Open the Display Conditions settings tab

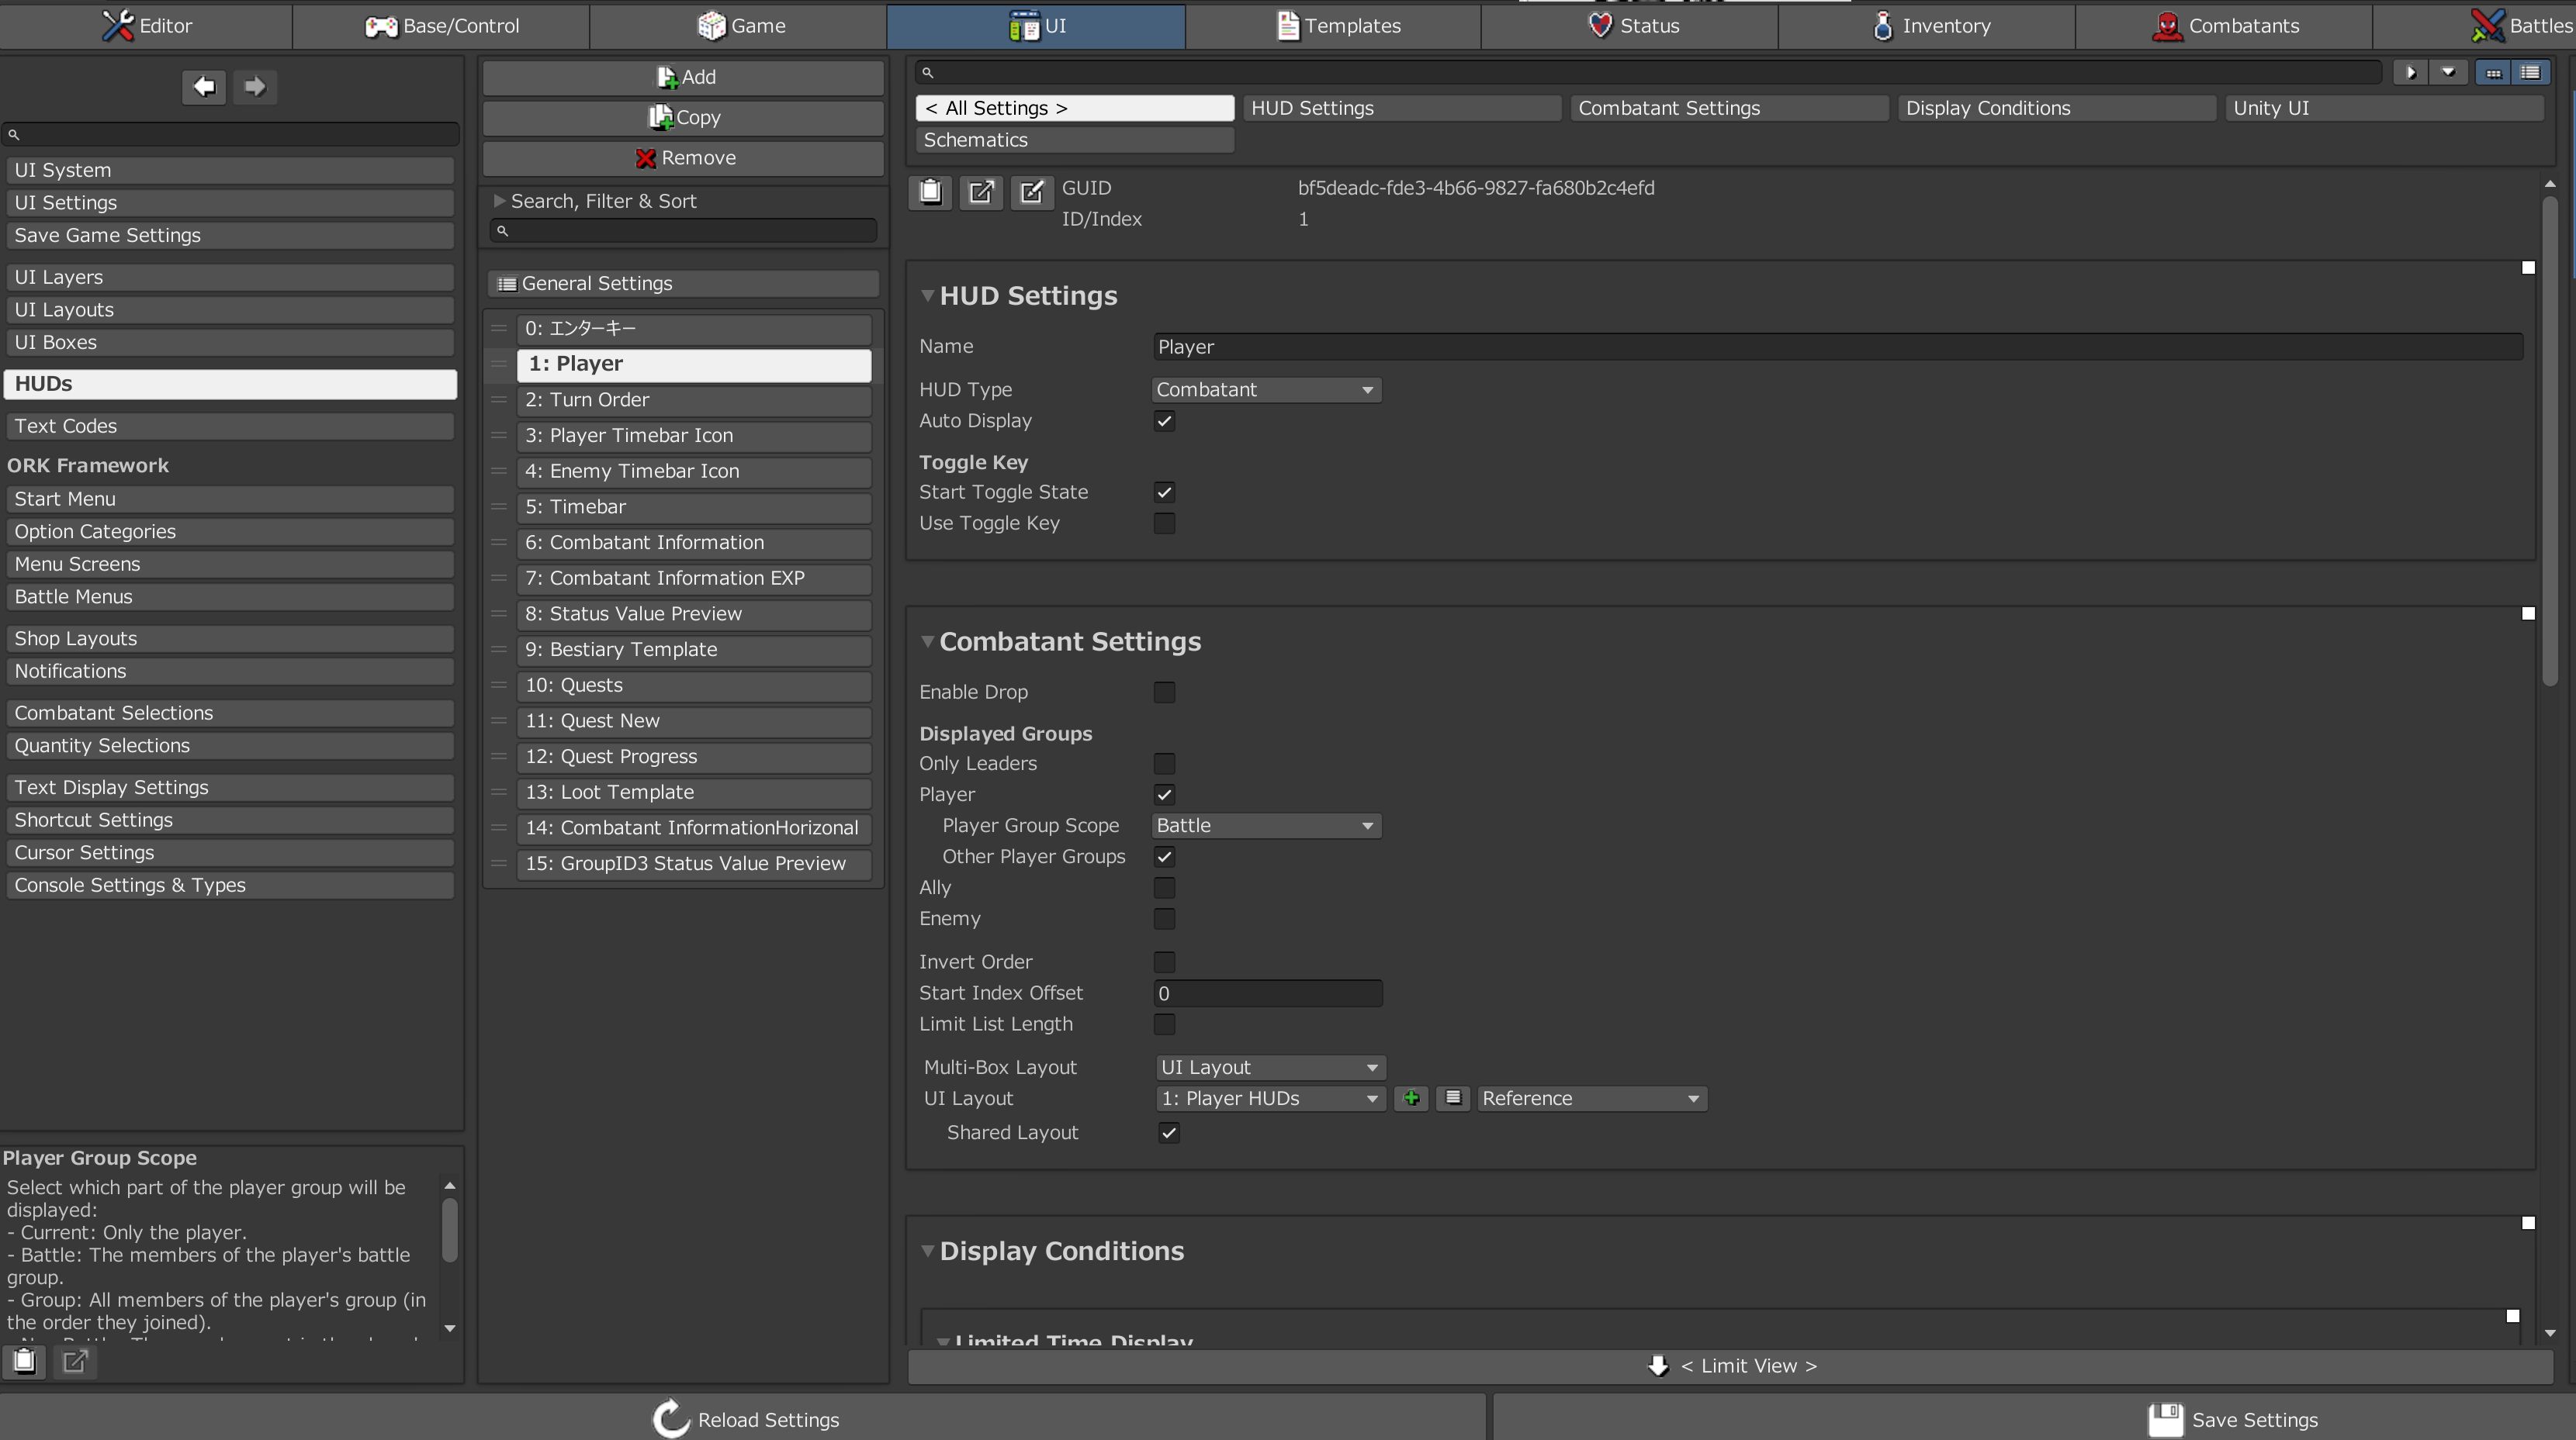click(x=2056, y=108)
